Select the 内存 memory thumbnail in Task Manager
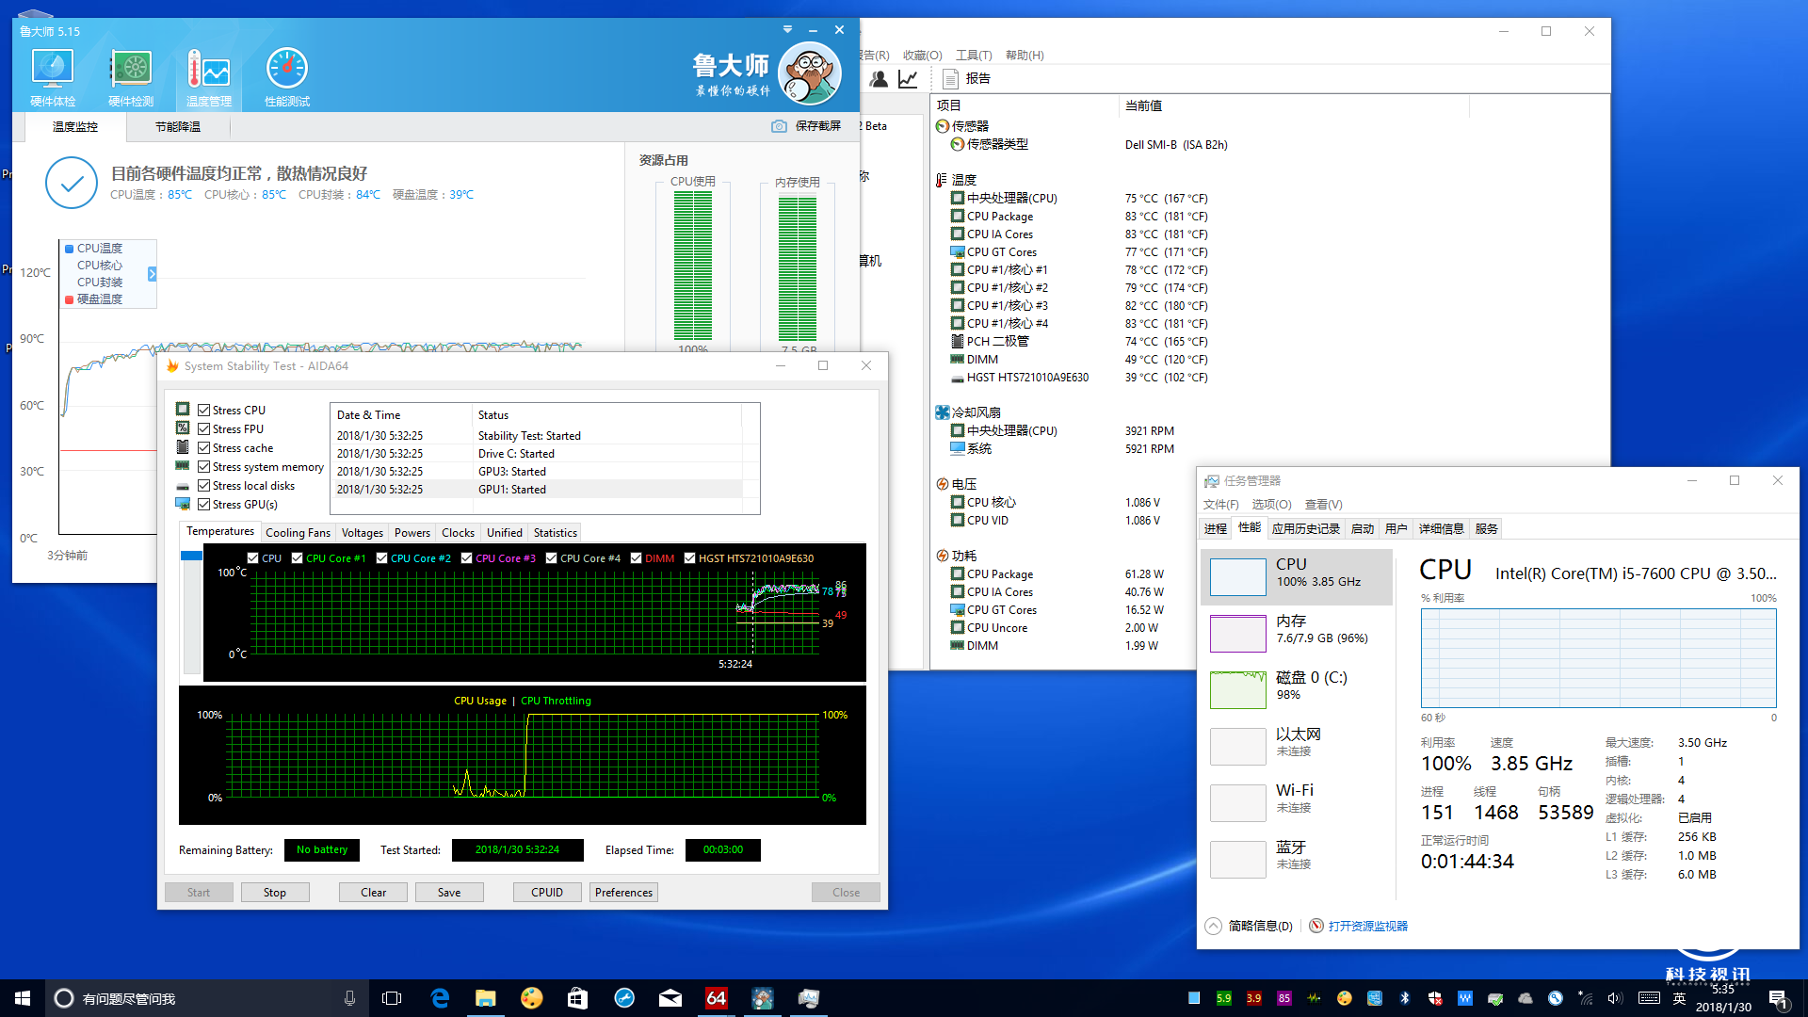The height and width of the screenshot is (1017, 1808). pyautogui.click(x=1237, y=634)
